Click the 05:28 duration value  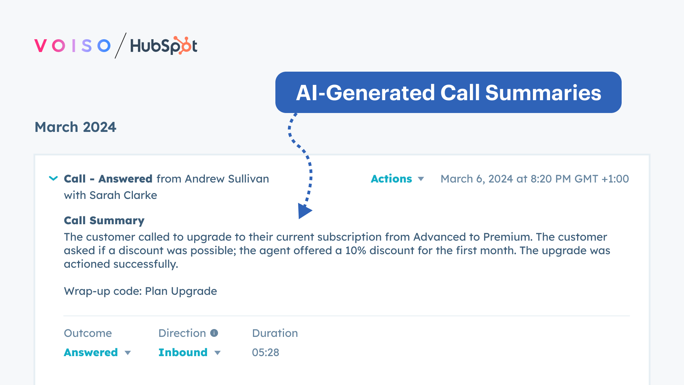(x=265, y=353)
